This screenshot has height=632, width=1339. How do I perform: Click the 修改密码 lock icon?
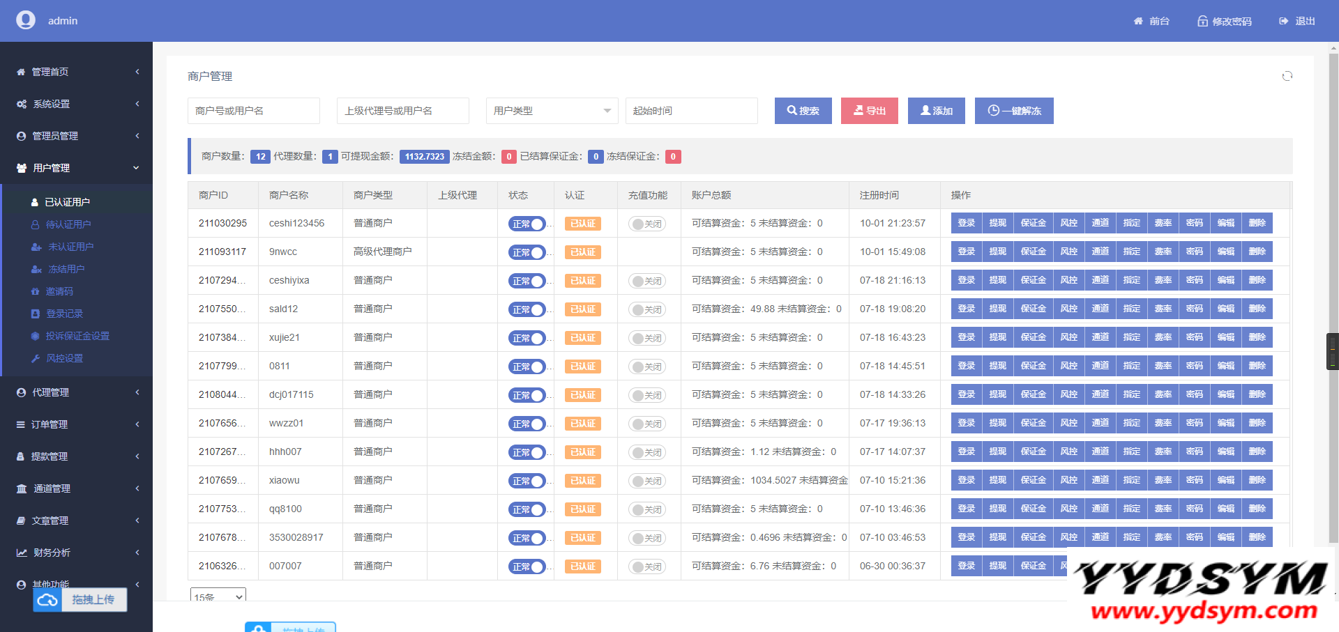(x=1202, y=22)
